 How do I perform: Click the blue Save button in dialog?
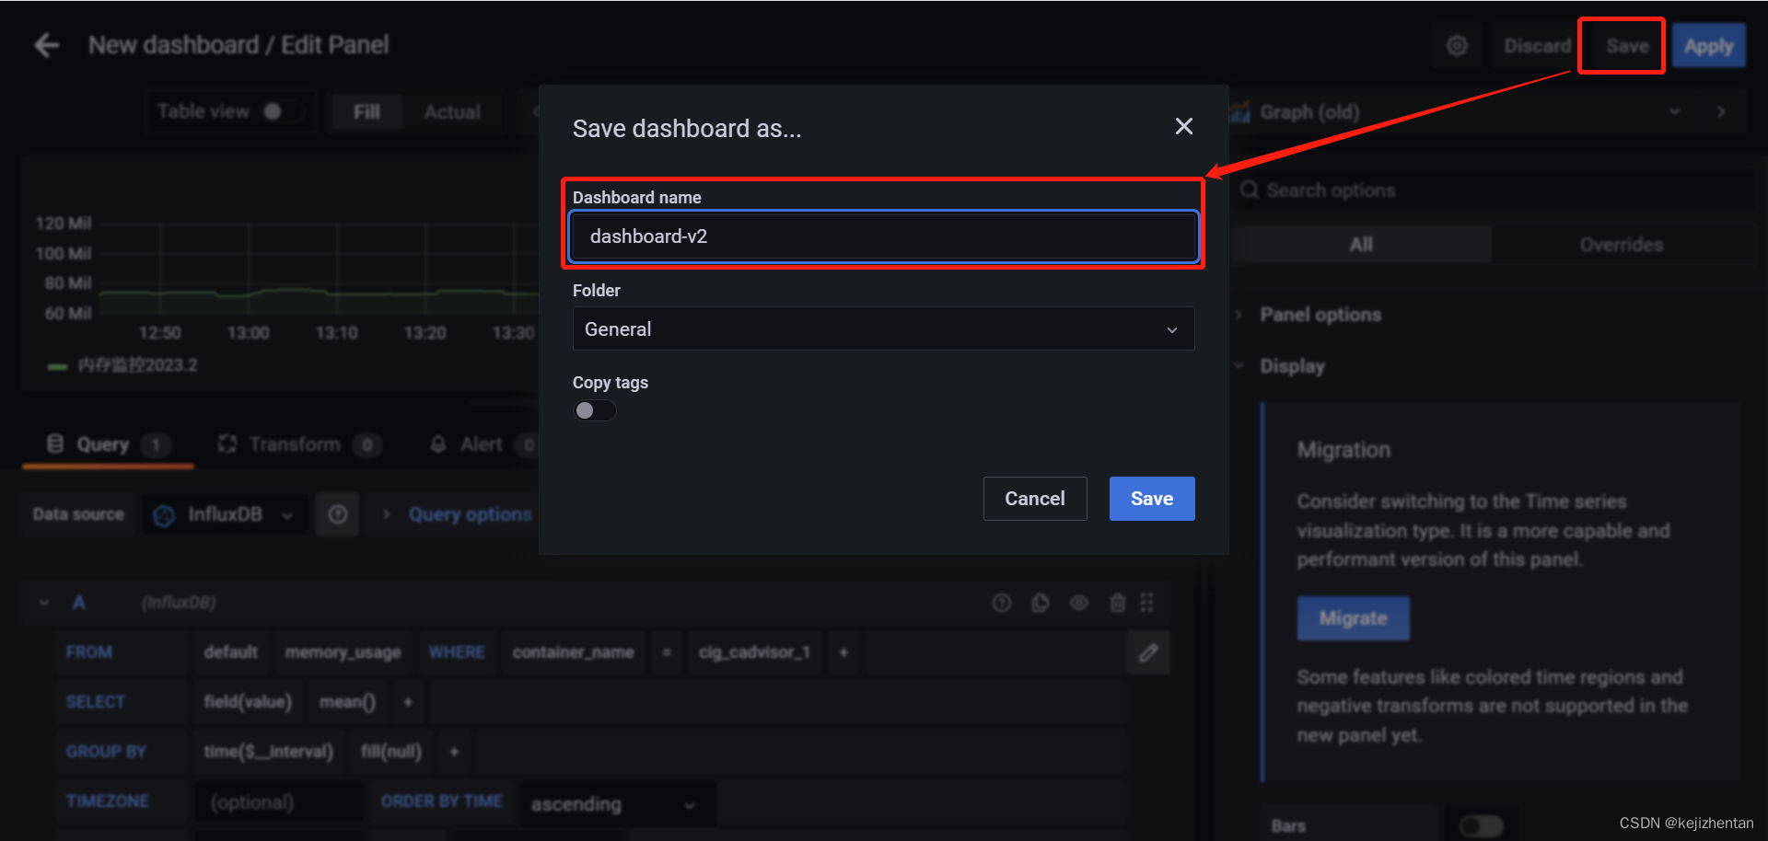(x=1152, y=499)
